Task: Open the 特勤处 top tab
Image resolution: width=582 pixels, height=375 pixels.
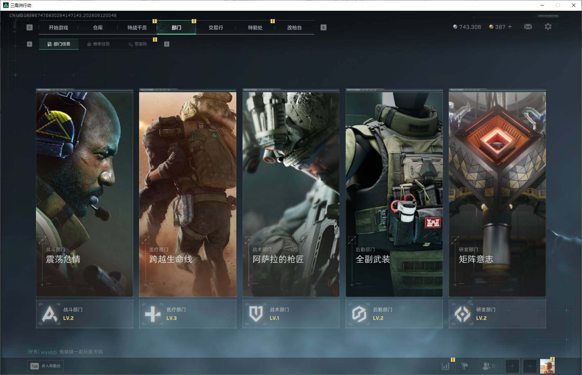Action: (255, 28)
